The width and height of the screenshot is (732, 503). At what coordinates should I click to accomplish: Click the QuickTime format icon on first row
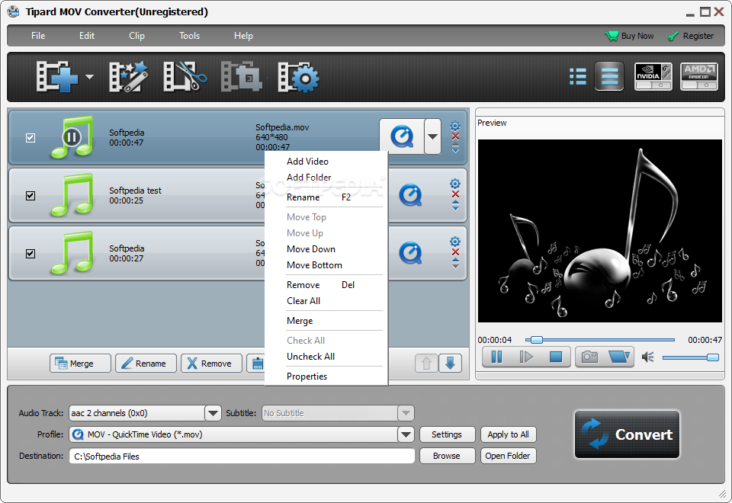[402, 136]
